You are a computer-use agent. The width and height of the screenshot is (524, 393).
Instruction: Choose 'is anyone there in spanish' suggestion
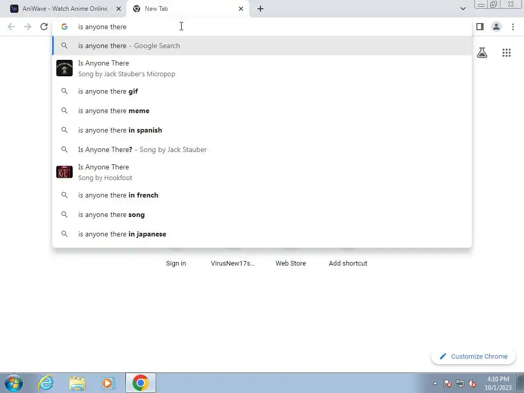point(262,130)
